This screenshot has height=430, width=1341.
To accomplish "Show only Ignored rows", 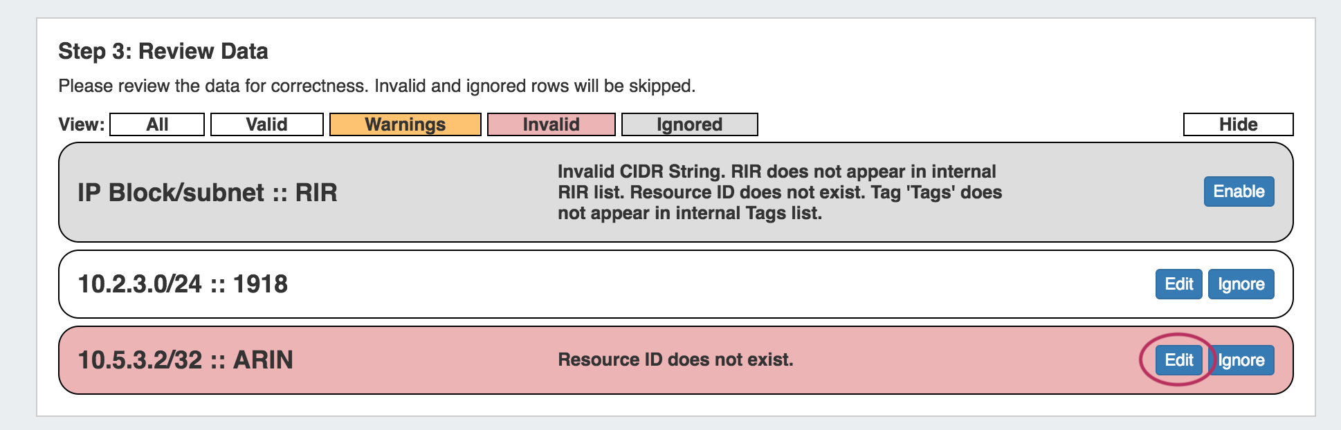I will click(x=689, y=124).
